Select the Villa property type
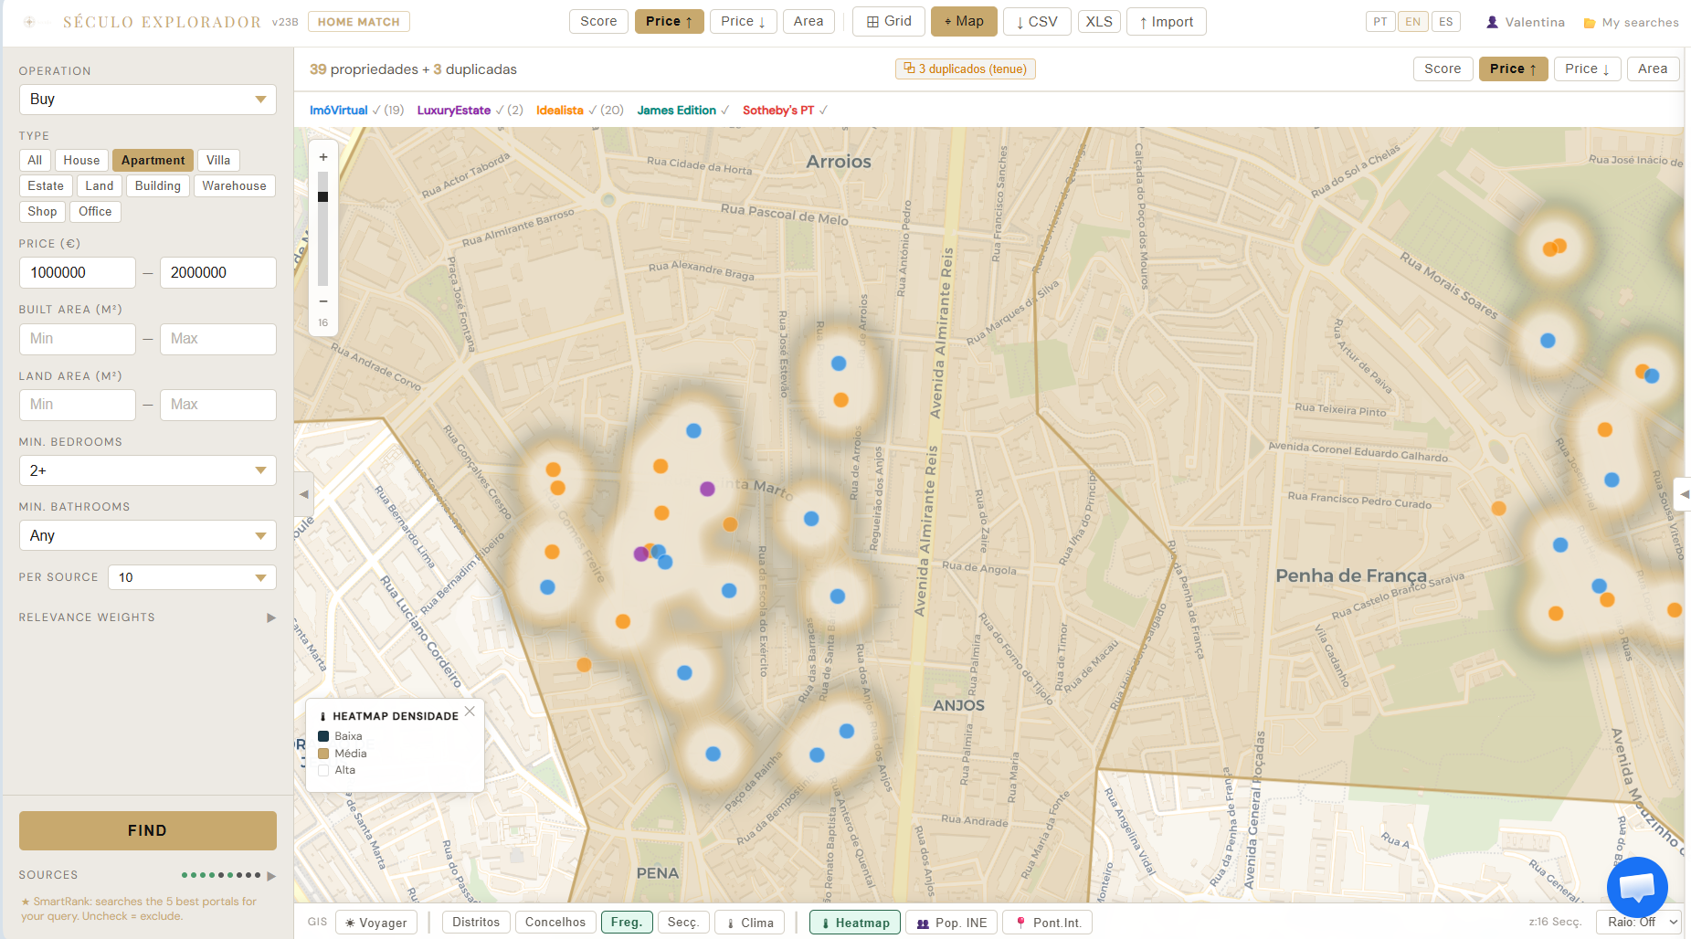 point(218,160)
